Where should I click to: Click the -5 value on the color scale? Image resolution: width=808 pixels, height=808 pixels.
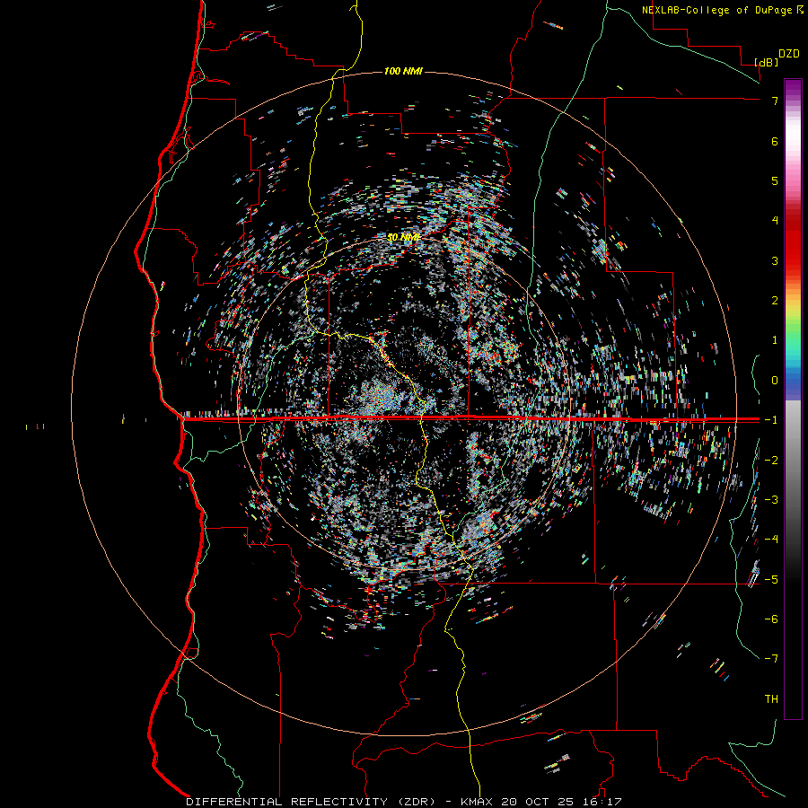coord(771,580)
